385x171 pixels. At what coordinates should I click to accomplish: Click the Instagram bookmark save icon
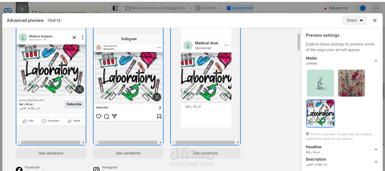point(159,116)
